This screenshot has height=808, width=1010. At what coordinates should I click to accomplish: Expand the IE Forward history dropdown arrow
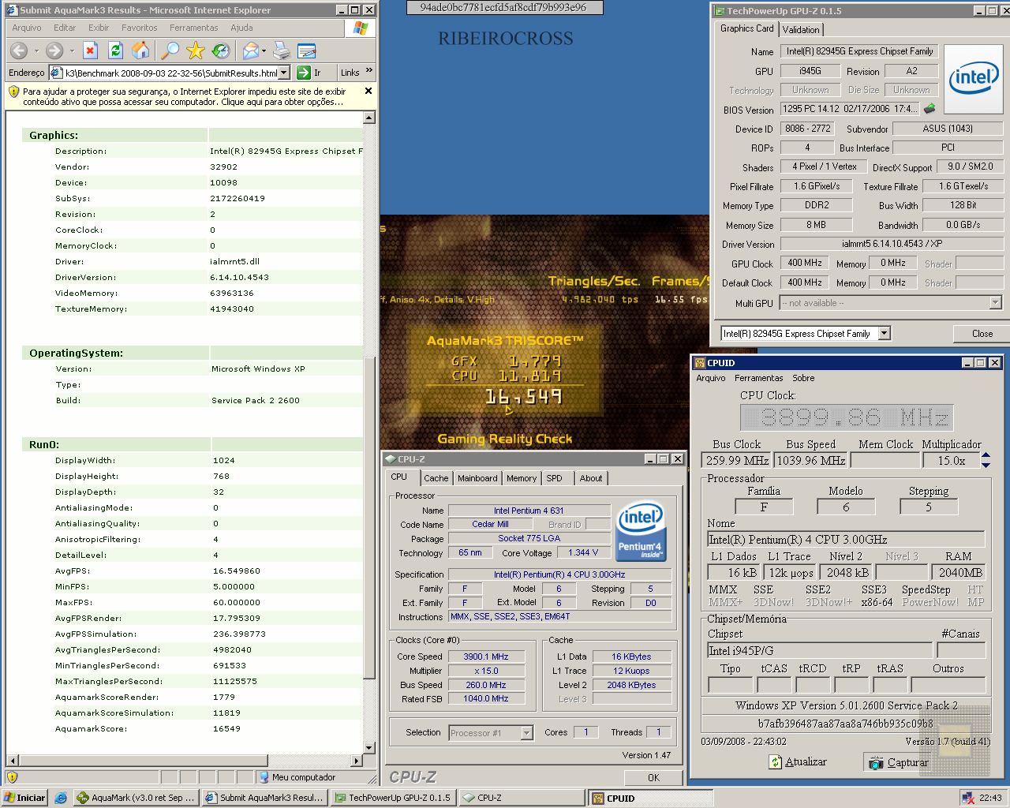pos(72,51)
